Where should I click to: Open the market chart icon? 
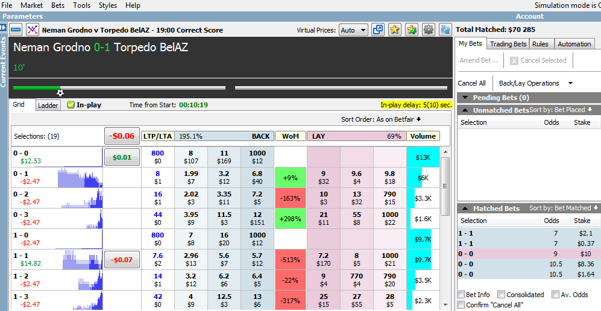[x=33, y=30]
